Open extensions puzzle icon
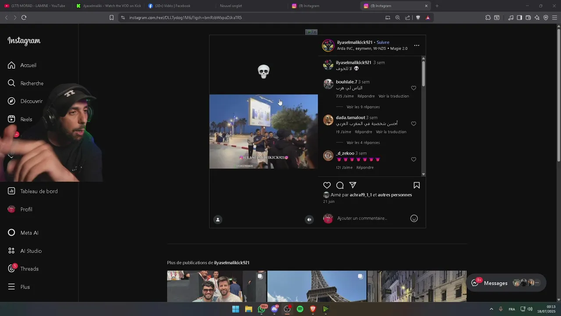561x316 pixels. point(488,18)
